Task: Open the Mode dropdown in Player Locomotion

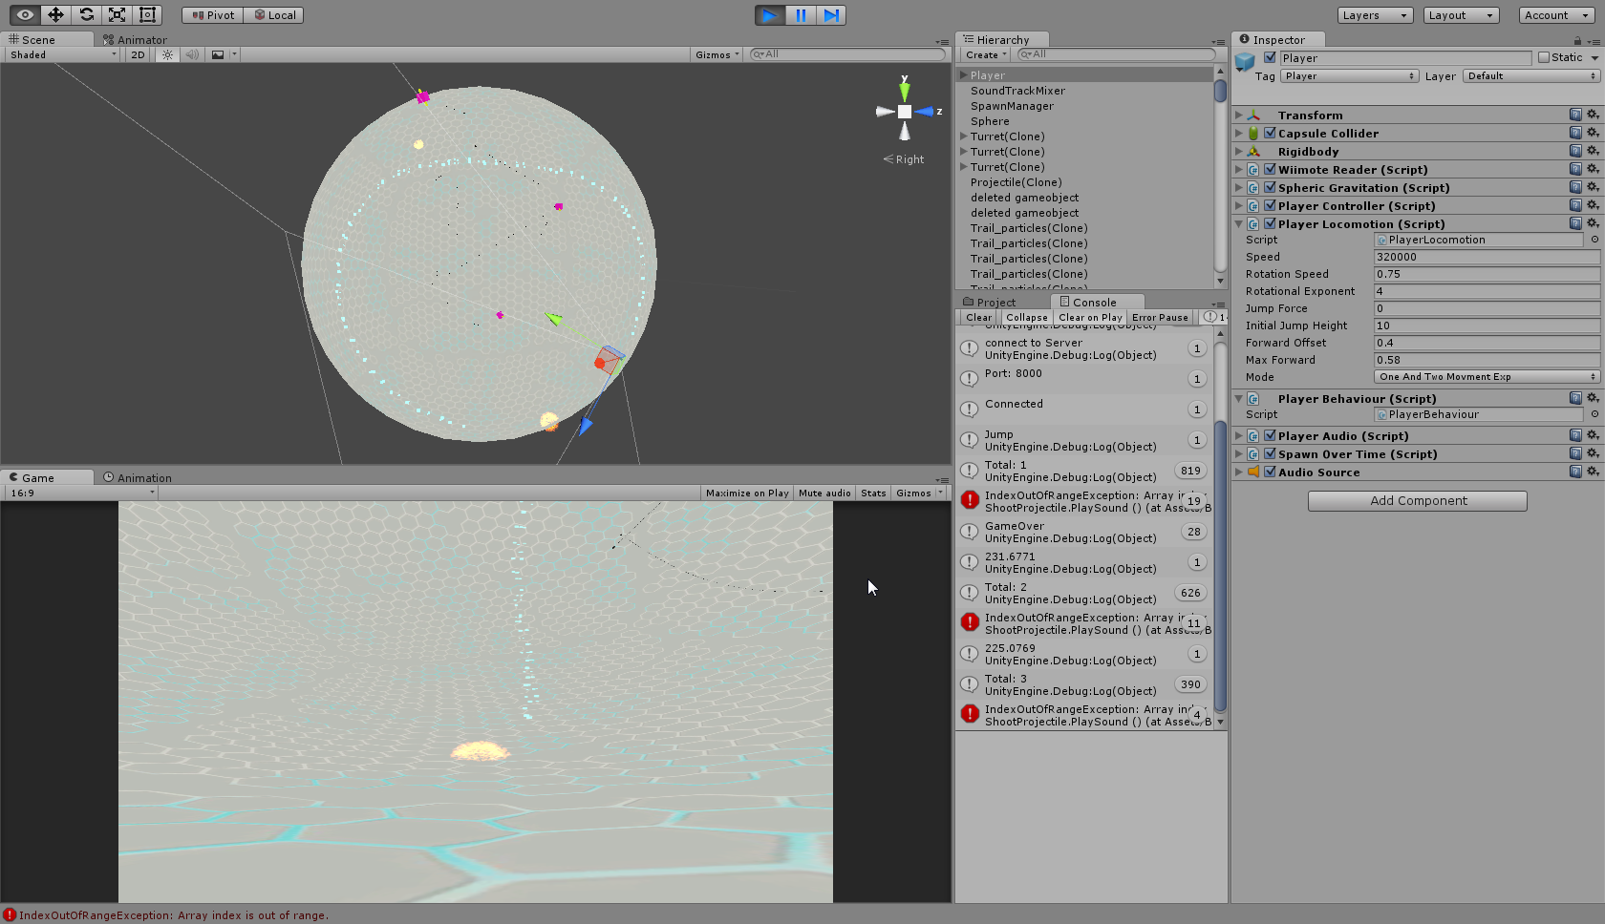Action: pyautogui.click(x=1487, y=377)
